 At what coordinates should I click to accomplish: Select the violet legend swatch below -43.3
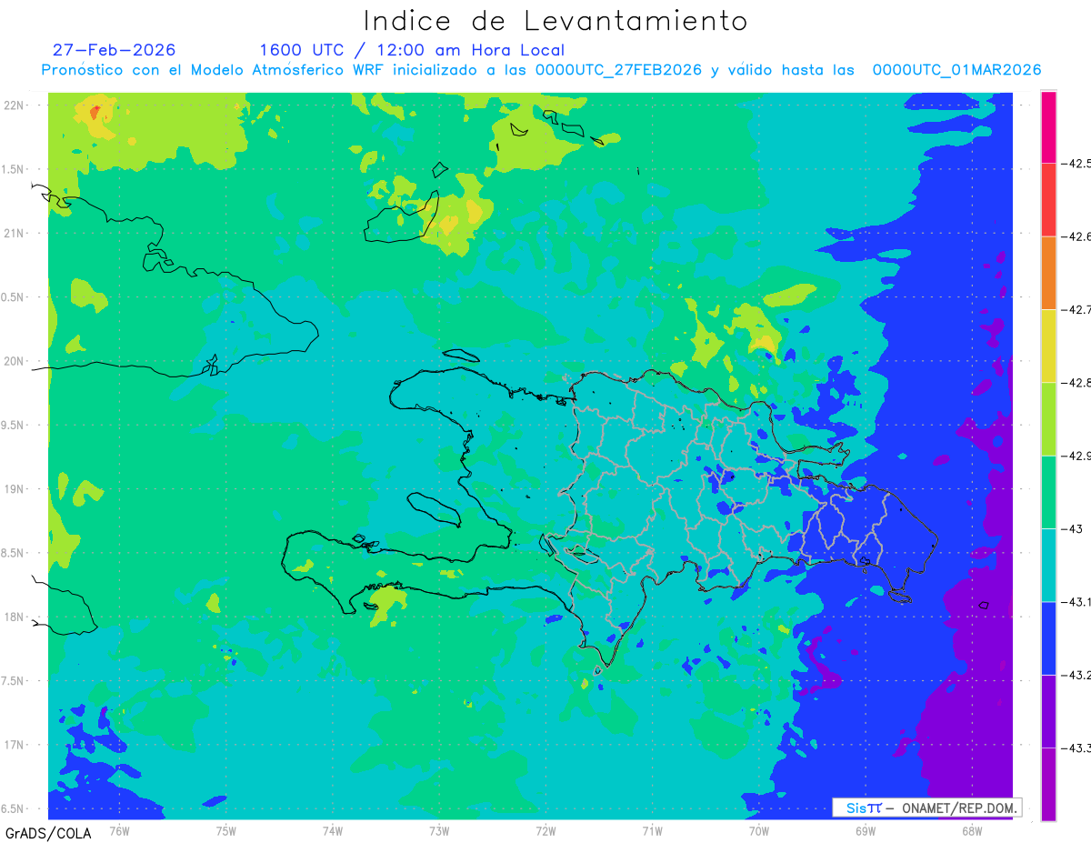pos(1048,784)
